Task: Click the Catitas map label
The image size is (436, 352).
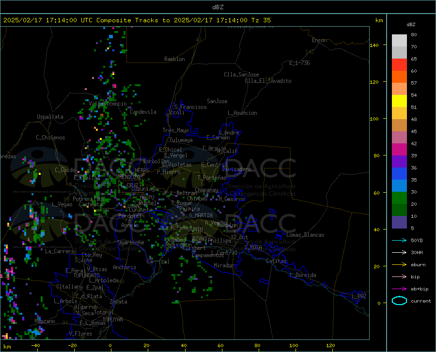Action: (x=276, y=261)
